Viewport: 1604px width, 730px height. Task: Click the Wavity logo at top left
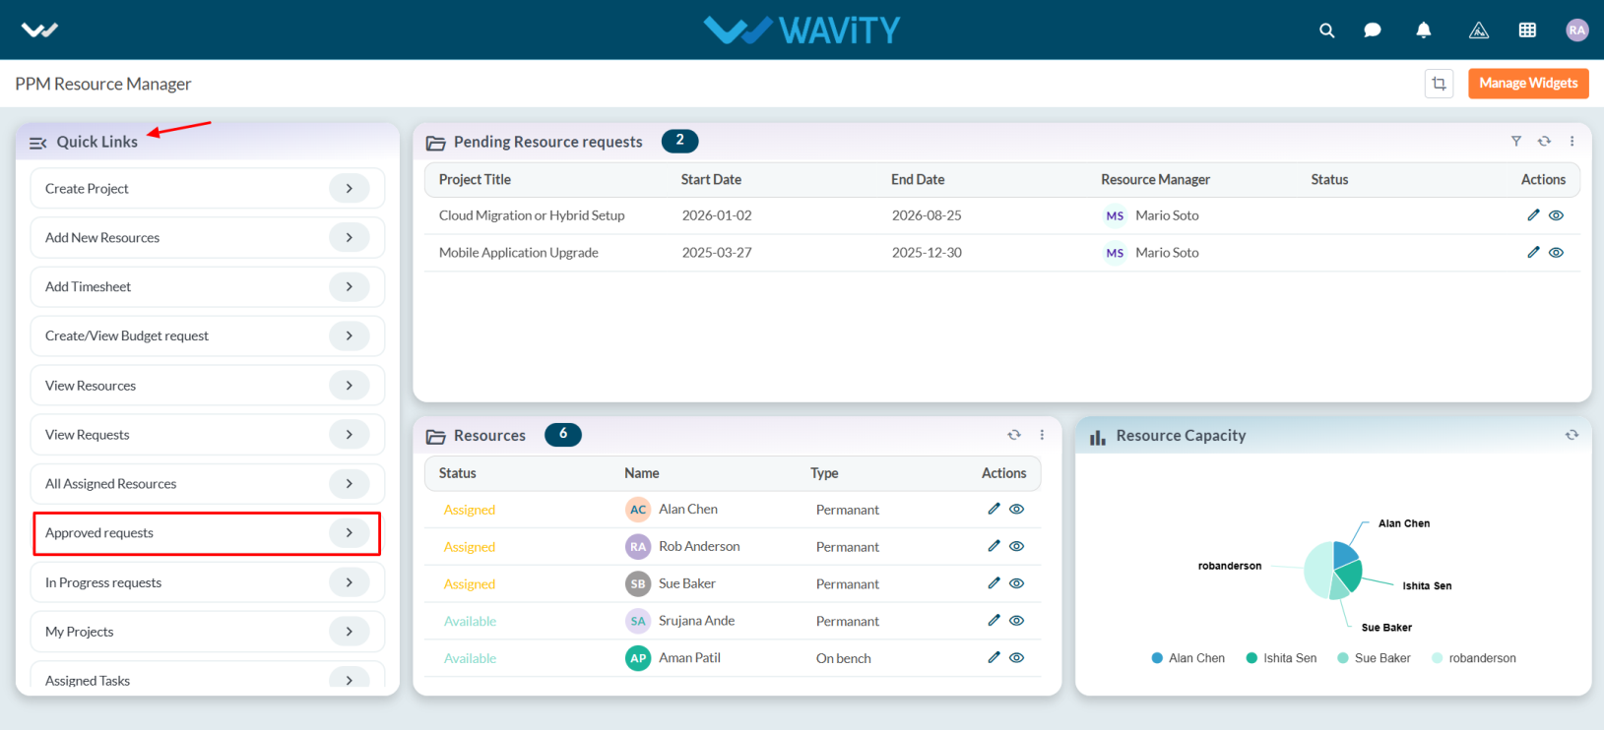[x=39, y=30]
